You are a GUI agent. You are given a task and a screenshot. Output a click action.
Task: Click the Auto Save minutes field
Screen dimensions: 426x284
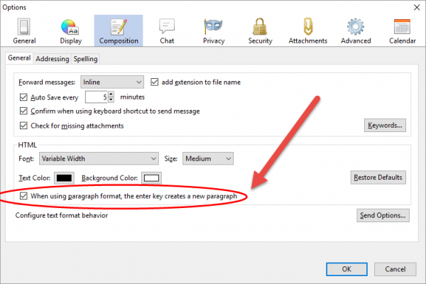[x=97, y=97]
